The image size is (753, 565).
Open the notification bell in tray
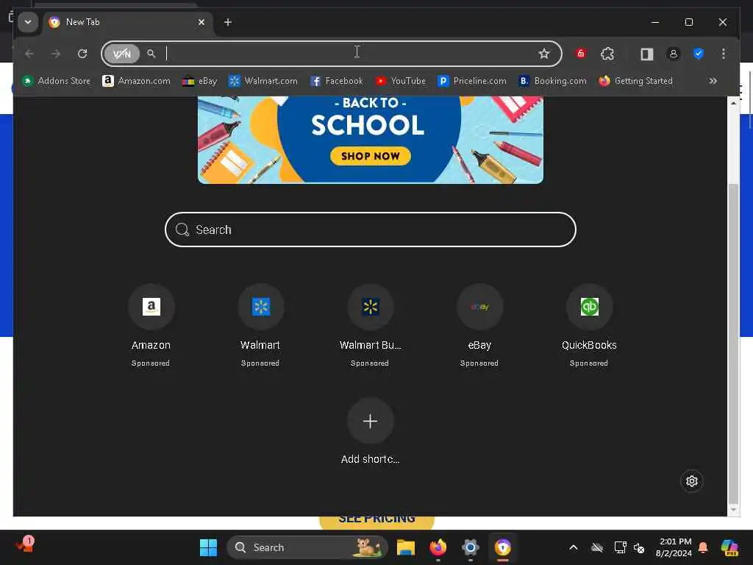pyautogui.click(x=703, y=547)
